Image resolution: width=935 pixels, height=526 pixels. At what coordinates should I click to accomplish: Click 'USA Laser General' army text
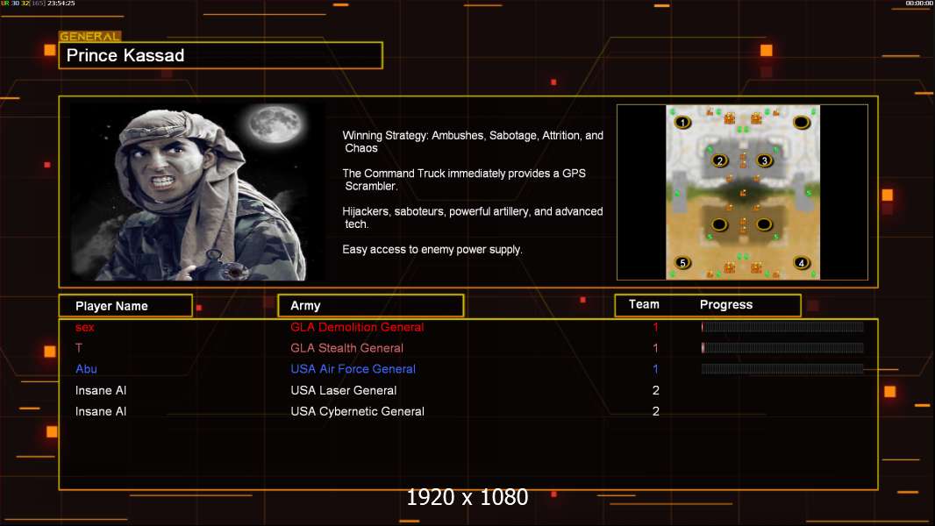(344, 390)
